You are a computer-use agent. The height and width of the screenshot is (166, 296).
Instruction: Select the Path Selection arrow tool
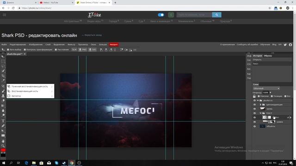point(3,130)
